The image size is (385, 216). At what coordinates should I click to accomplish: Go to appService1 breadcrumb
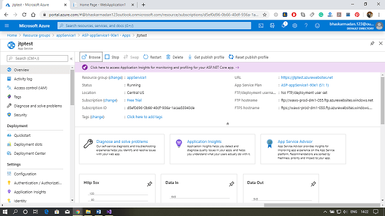66,35
